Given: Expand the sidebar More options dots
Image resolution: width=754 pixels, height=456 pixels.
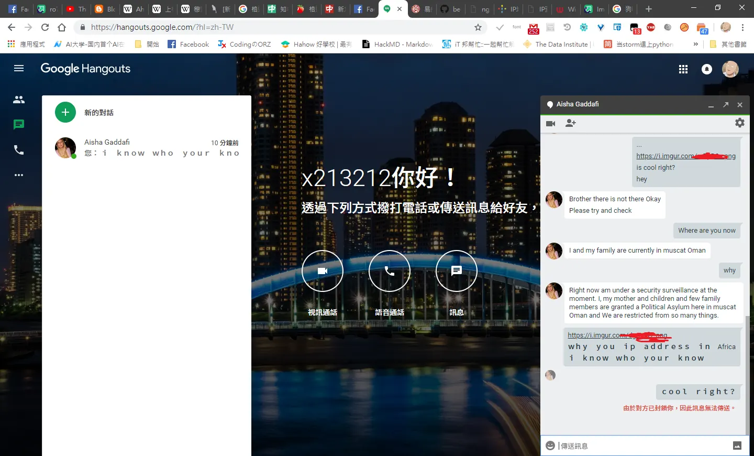Looking at the screenshot, I should click(x=19, y=175).
